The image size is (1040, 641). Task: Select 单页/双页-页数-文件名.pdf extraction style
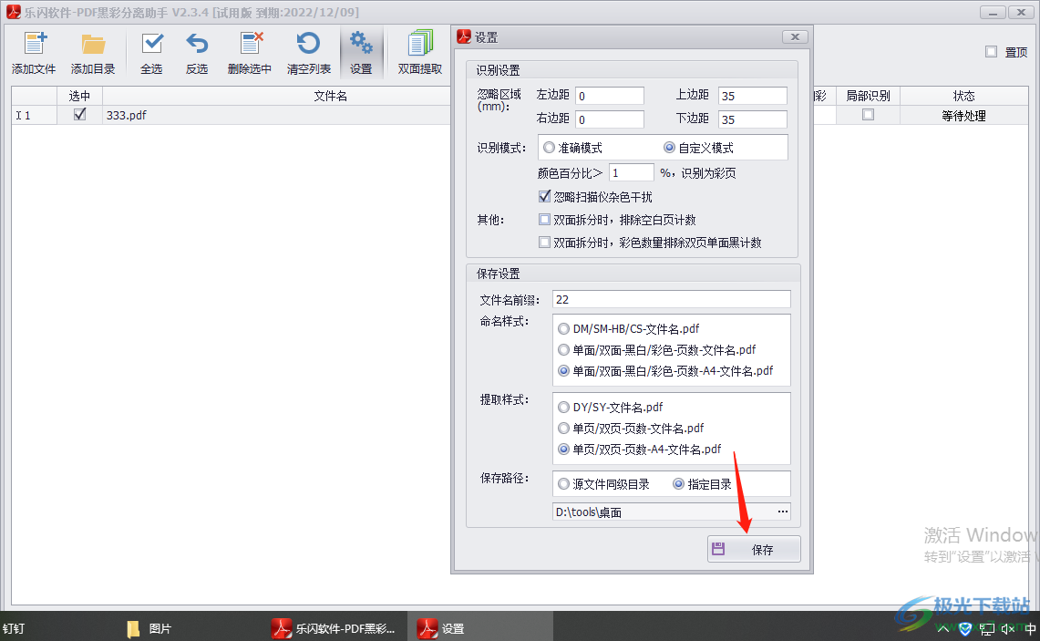564,428
